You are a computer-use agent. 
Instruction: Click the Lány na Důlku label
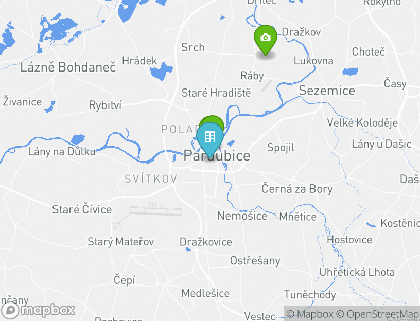pyautogui.click(x=62, y=152)
